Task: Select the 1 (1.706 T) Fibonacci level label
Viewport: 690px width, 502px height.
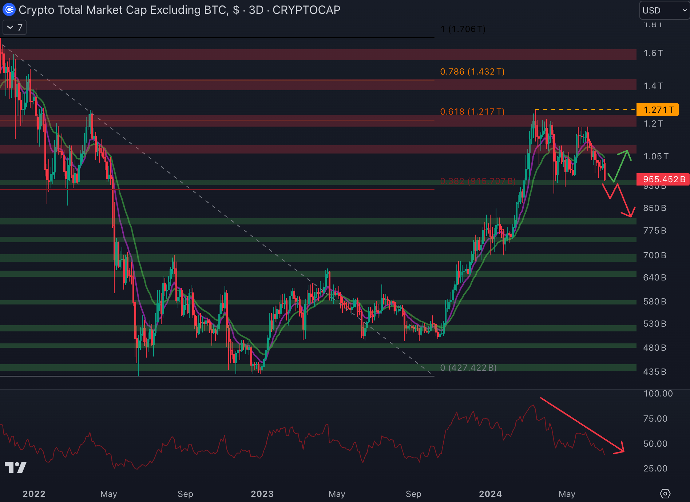Action: tap(463, 29)
